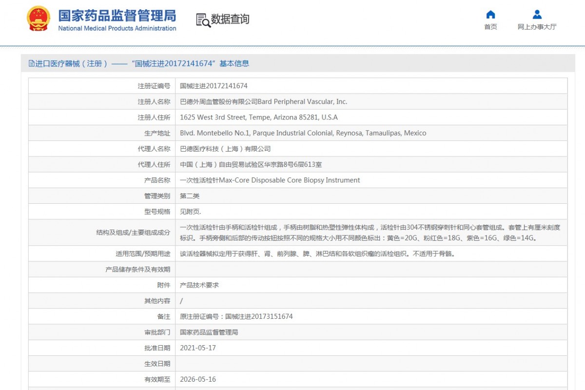This screenshot has height=390, width=585.
Task: Click 国家药品监督管理局 site title
Action: pyautogui.click(x=117, y=16)
